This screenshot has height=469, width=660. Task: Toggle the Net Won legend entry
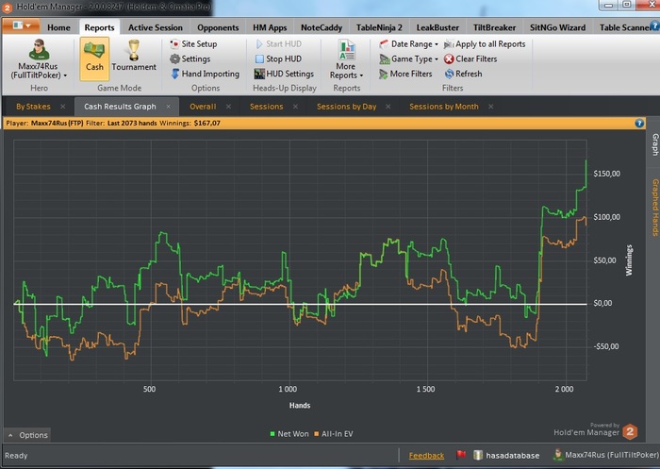[289, 433]
